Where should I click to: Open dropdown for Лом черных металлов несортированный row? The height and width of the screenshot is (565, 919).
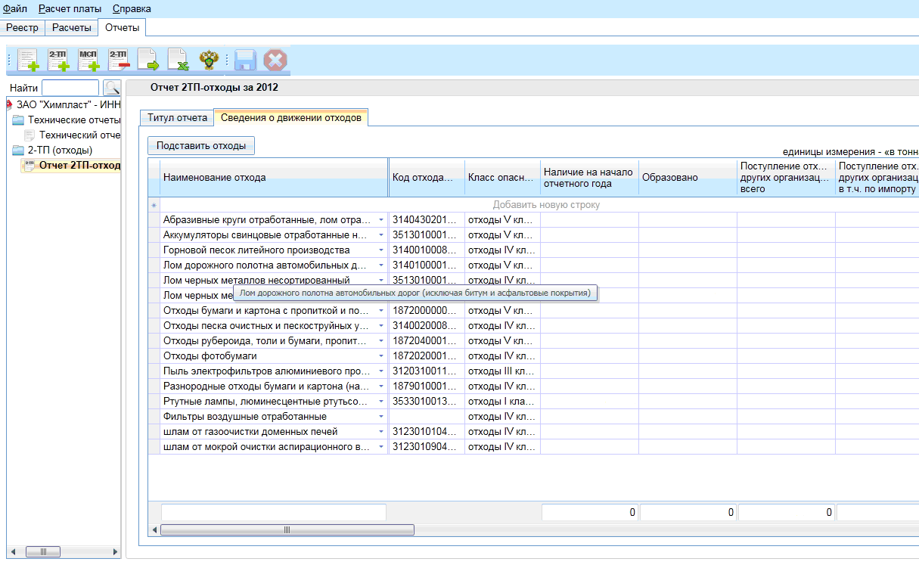click(x=380, y=281)
